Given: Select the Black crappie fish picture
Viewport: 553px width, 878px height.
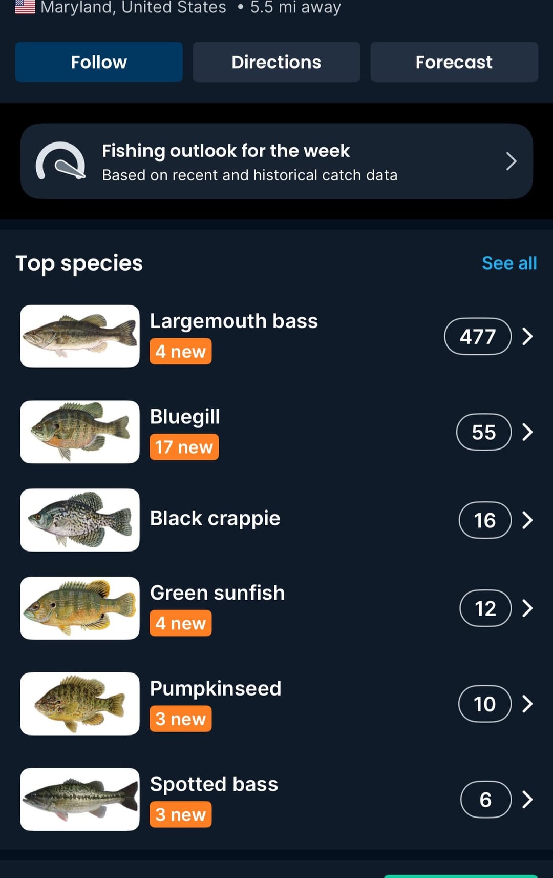Looking at the screenshot, I should (80, 520).
